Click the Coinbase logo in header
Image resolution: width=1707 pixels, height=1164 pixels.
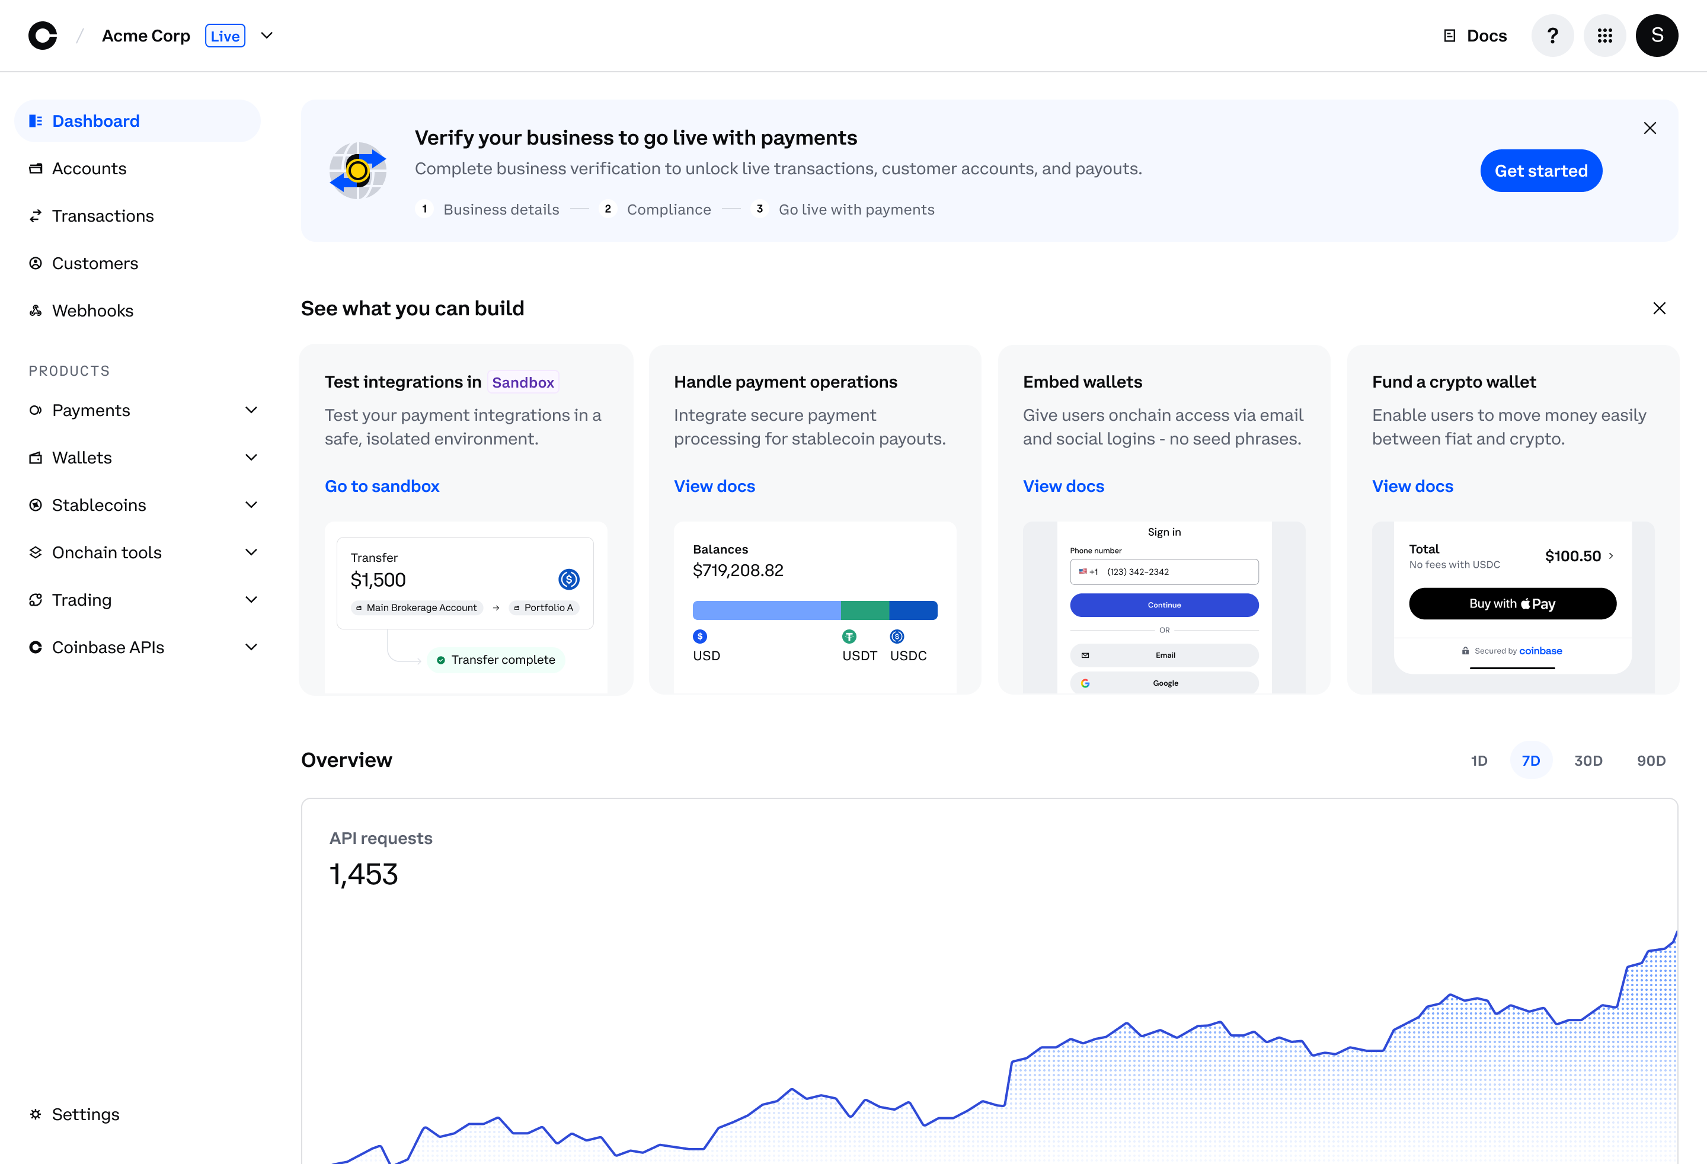43,35
